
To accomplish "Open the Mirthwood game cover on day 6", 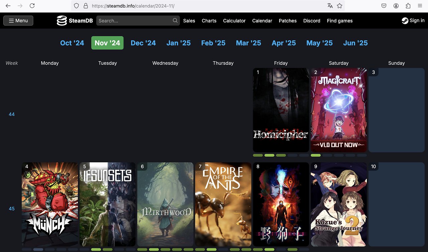I will coord(166,204).
